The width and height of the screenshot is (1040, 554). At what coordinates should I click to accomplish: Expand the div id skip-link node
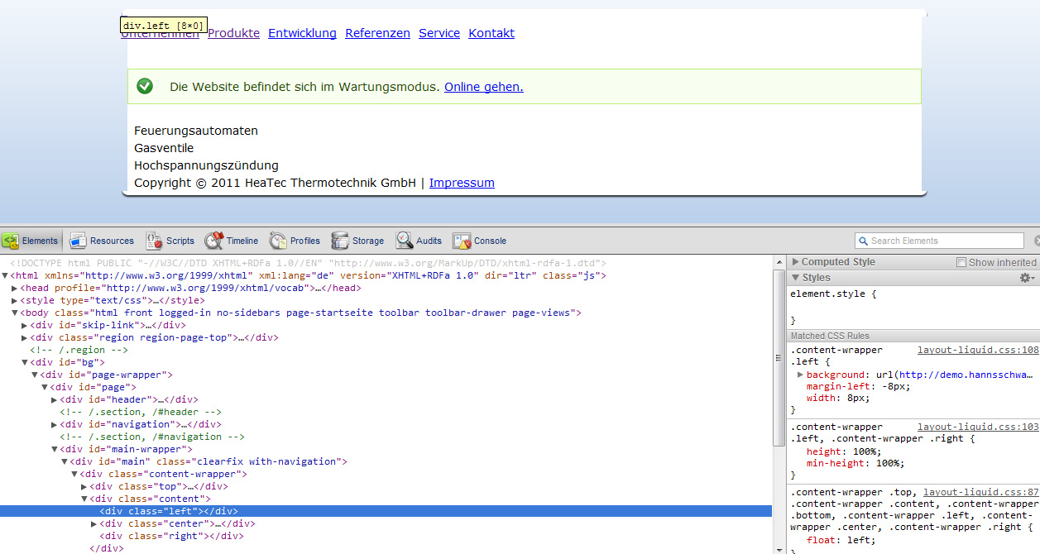(25, 325)
